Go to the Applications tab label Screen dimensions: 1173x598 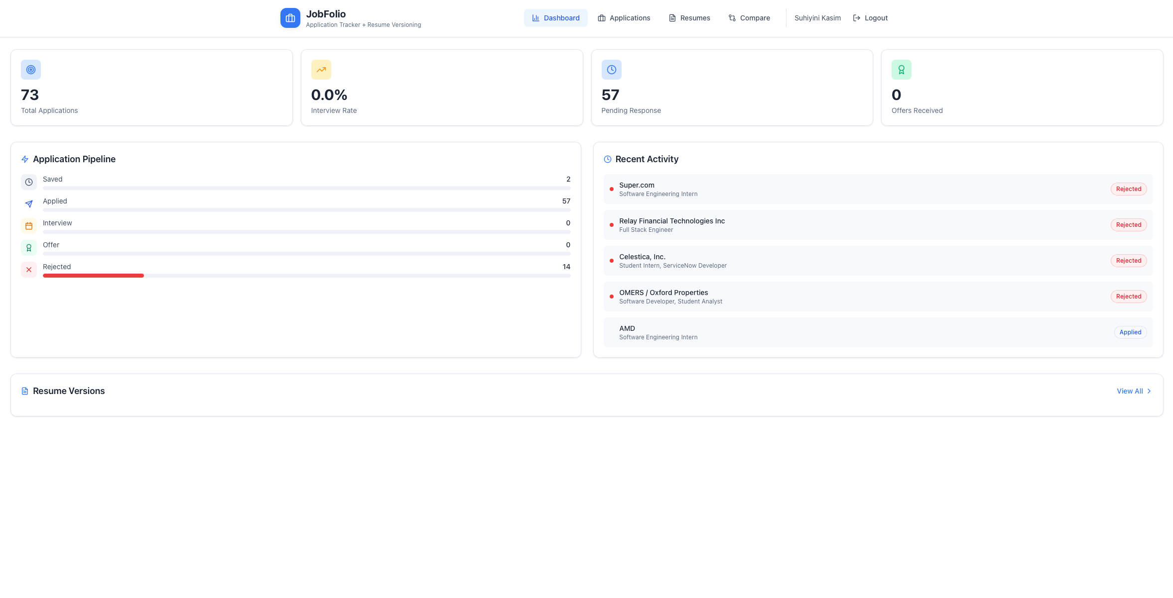(x=630, y=18)
